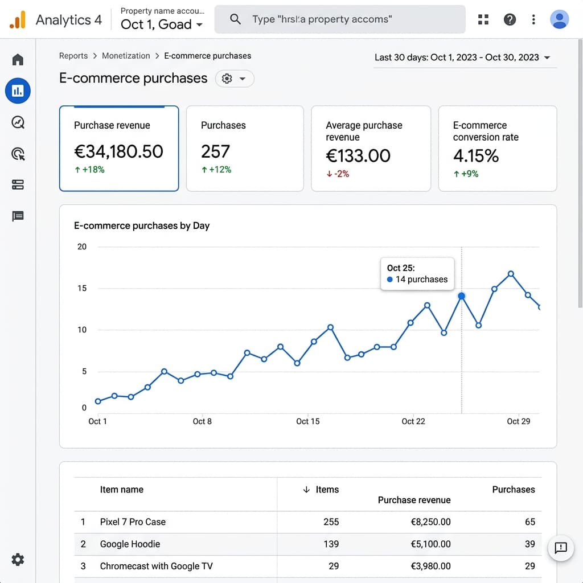583x583 pixels.
Task: Sort by Purchases column header
Action: coord(514,490)
